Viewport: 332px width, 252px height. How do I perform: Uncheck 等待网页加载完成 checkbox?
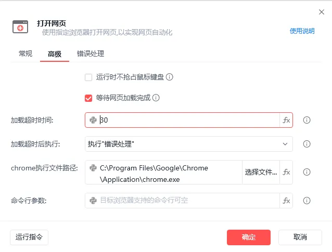pos(88,98)
